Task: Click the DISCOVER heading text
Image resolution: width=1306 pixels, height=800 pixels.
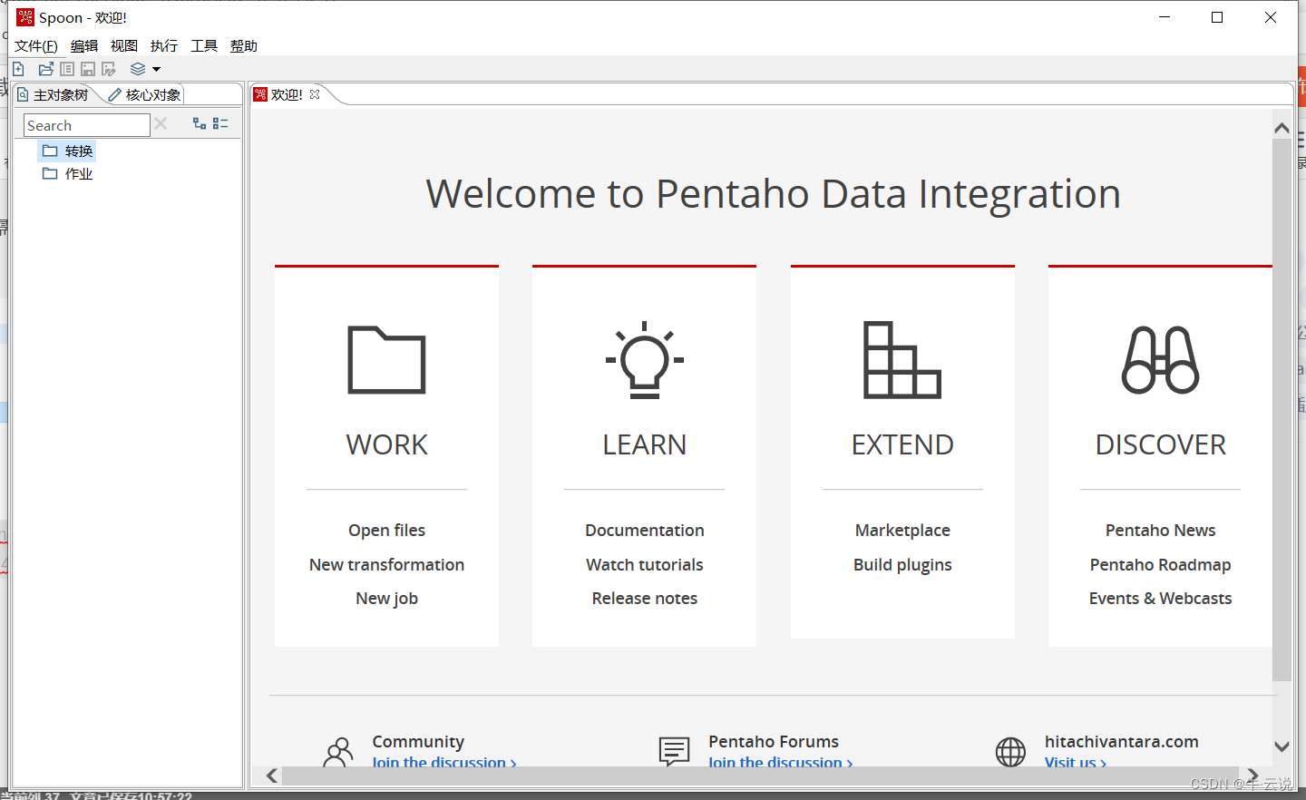Action: [x=1161, y=444]
